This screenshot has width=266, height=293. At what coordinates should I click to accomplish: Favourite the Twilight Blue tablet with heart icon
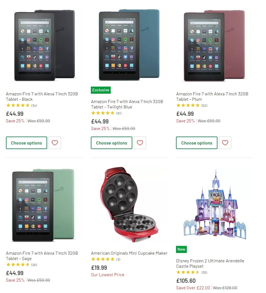coord(140,143)
